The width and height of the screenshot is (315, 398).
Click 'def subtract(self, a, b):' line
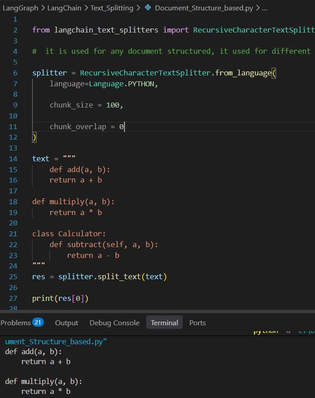tap(104, 245)
